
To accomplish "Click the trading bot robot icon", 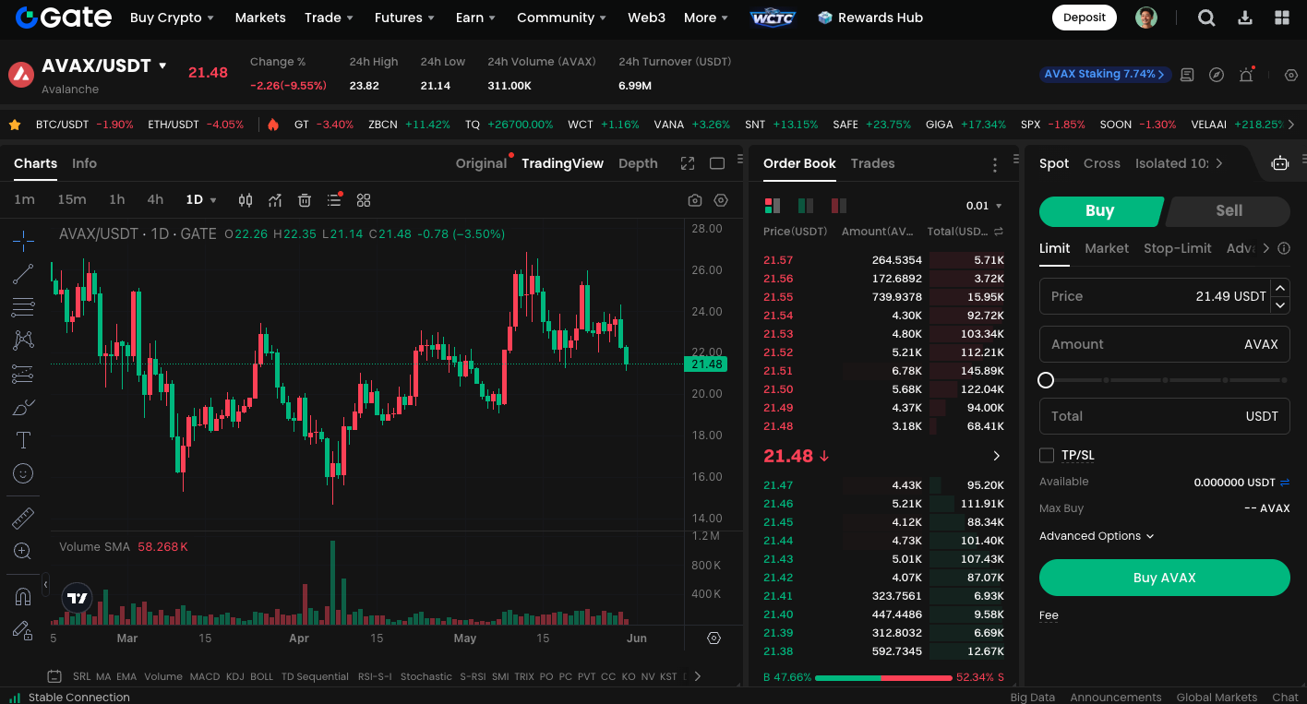I will pos(1279,163).
